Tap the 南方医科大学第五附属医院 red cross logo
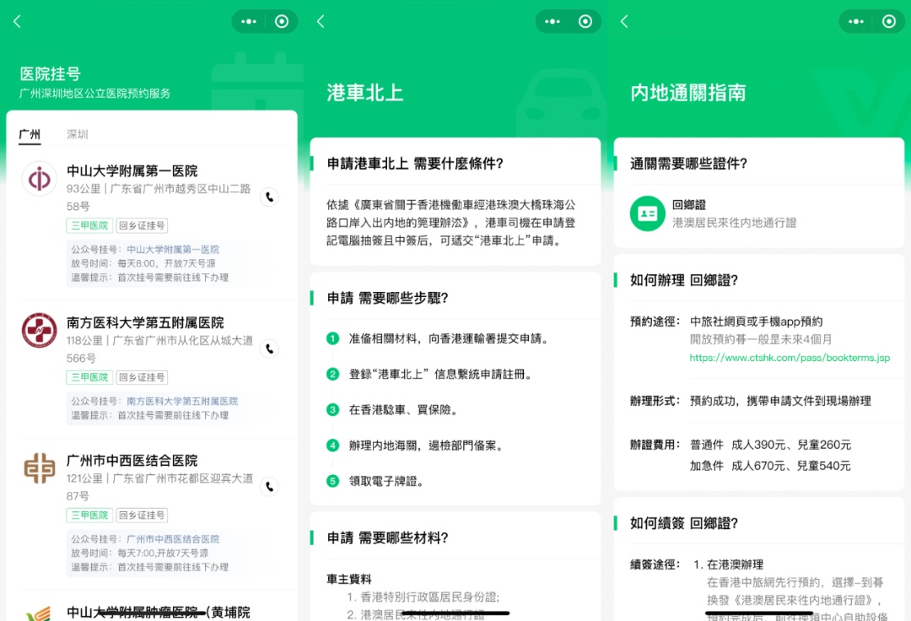The height and width of the screenshot is (621, 911). pyautogui.click(x=40, y=330)
